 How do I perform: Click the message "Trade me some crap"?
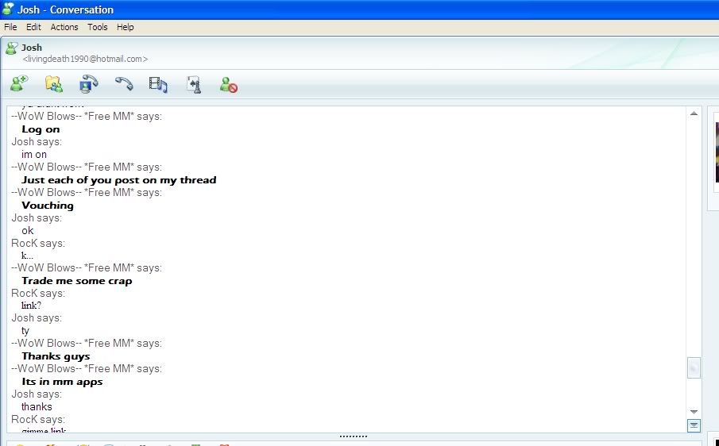(77, 281)
